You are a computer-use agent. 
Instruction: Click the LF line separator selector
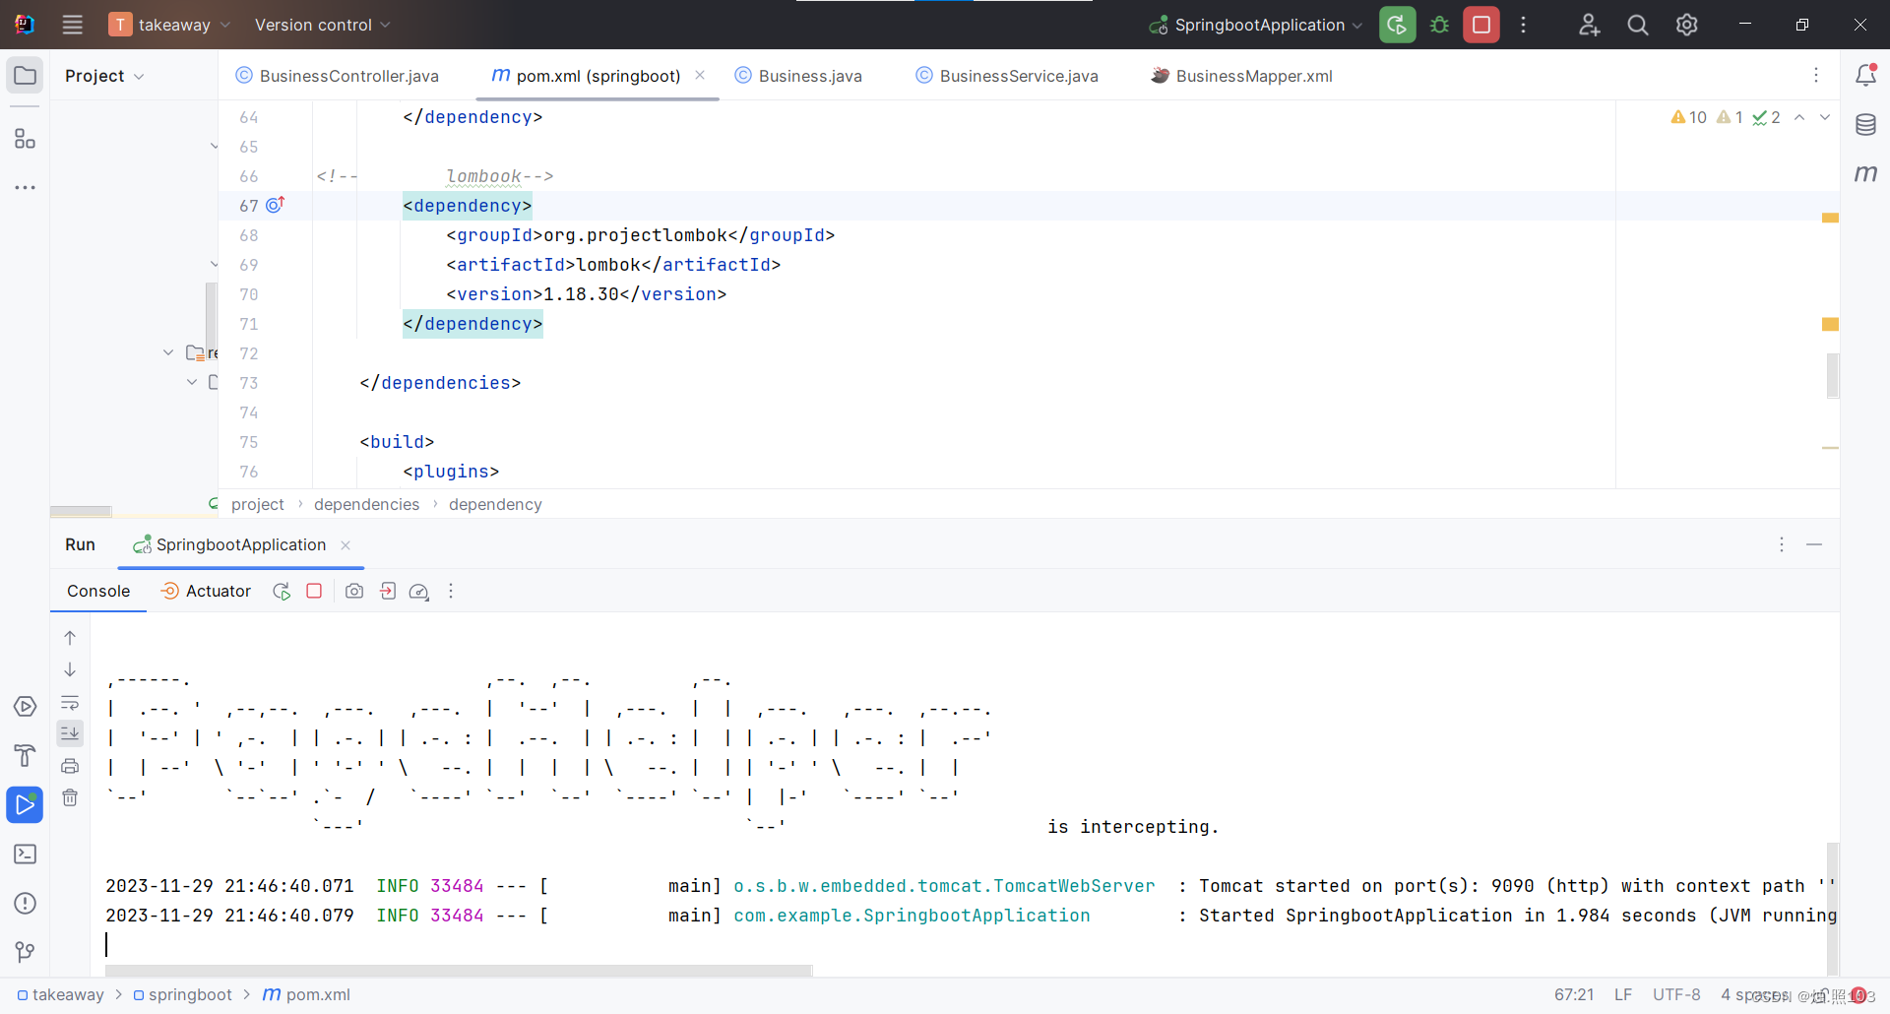(x=1623, y=994)
